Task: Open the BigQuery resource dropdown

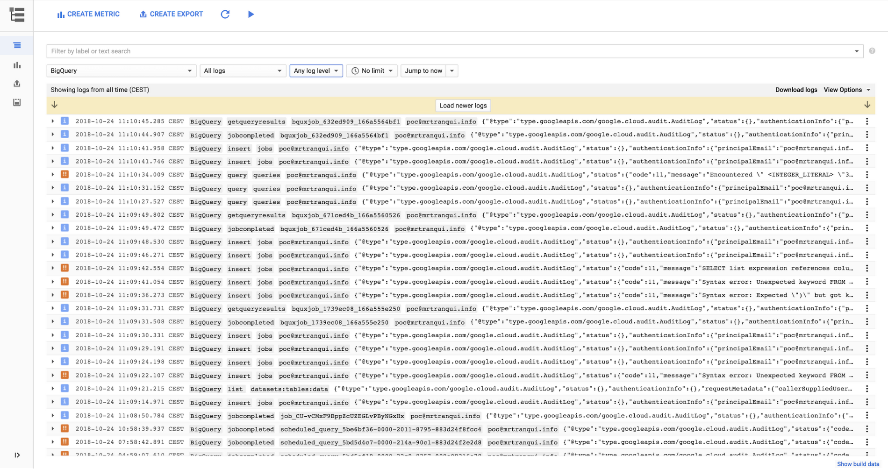Action: (x=121, y=71)
